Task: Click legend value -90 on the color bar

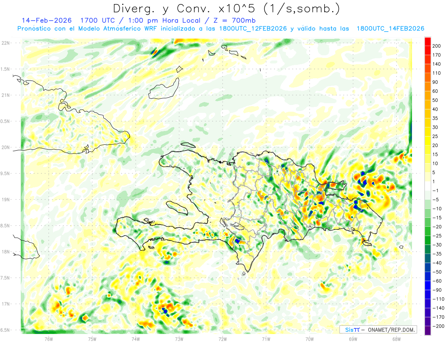Action: (x=436, y=290)
